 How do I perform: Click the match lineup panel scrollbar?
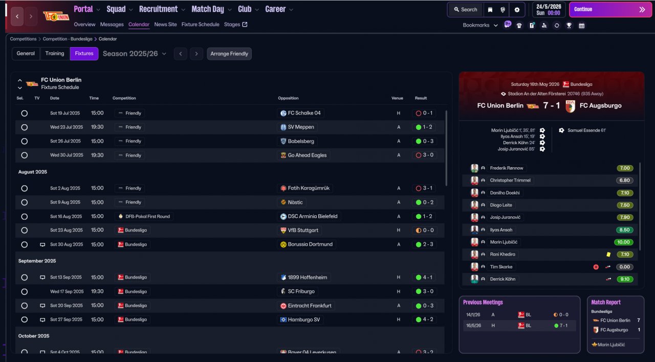click(x=640, y=207)
